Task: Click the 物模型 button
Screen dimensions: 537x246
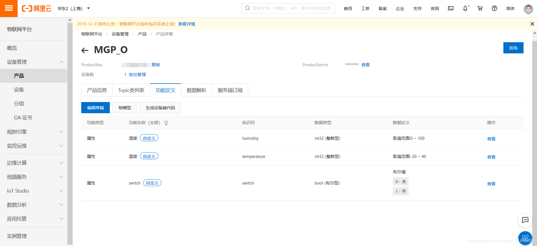Action: click(125, 108)
